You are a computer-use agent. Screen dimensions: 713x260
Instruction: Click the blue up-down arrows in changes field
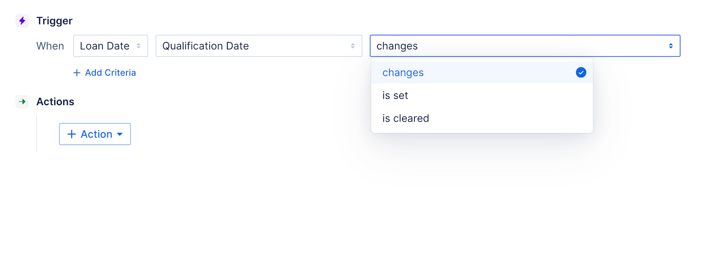[671, 46]
